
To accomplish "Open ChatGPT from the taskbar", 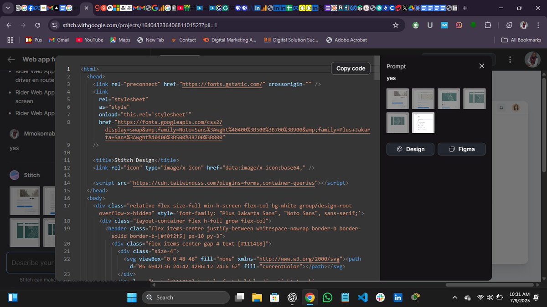I will (x=292, y=297).
